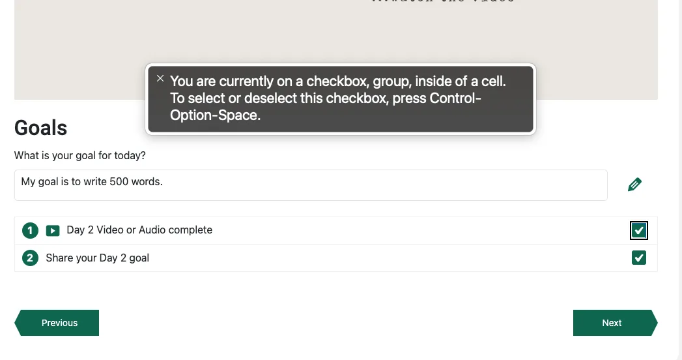This screenshot has width=682, height=360.
Task: Click empty space in Share your Day 2 goal row
Action: click(391, 258)
